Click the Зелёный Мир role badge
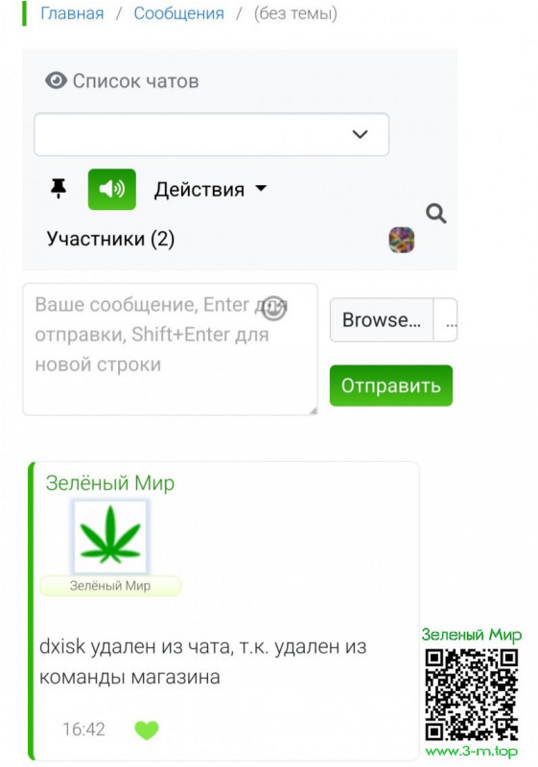This screenshot has width=538, height=767. [110, 586]
